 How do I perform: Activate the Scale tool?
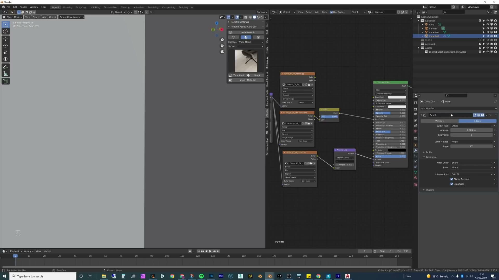[x=5, y=52]
